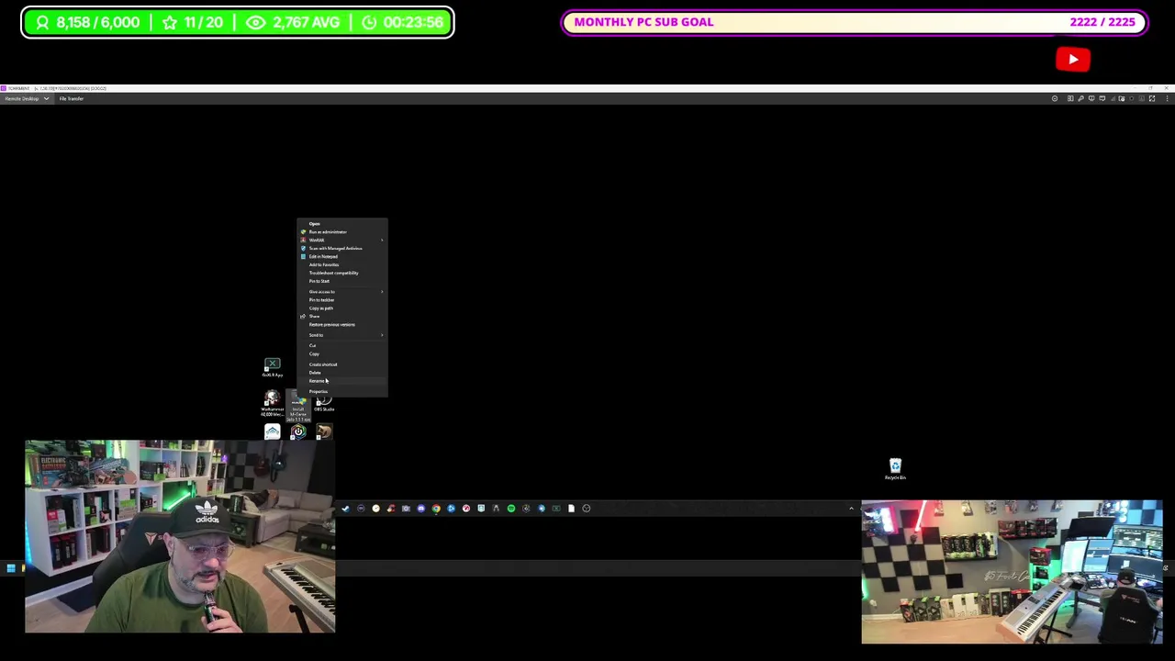The height and width of the screenshot is (661, 1175).
Task: Expand the Give access to submenu
Action: point(341,292)
